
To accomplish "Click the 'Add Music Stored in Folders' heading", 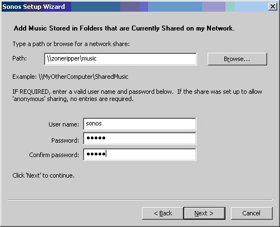I will pyautogui.click(x=124, y=28).
